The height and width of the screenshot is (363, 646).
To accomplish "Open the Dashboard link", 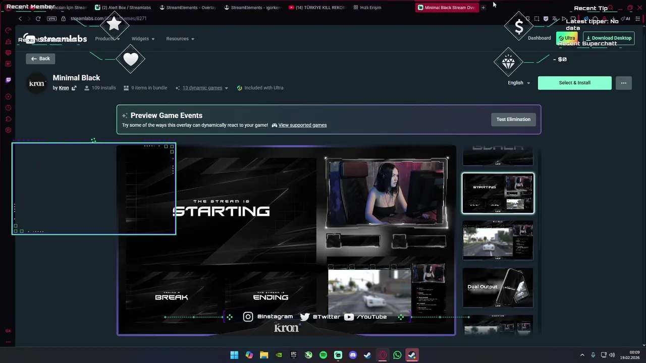I will tap(539, 38).
